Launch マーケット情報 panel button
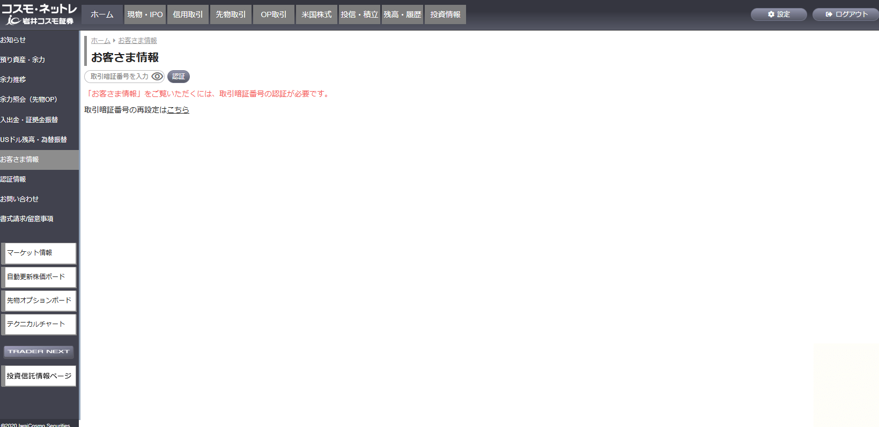 tap(39, 253)
